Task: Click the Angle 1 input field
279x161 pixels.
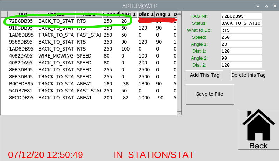Action: coord(241,44)
